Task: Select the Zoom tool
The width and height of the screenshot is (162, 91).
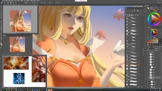Action: pos(1,39)
